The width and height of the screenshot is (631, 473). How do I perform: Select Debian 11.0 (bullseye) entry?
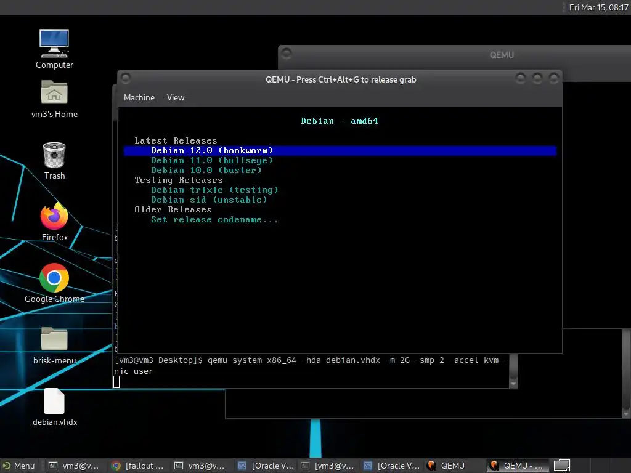pos(212,160)
